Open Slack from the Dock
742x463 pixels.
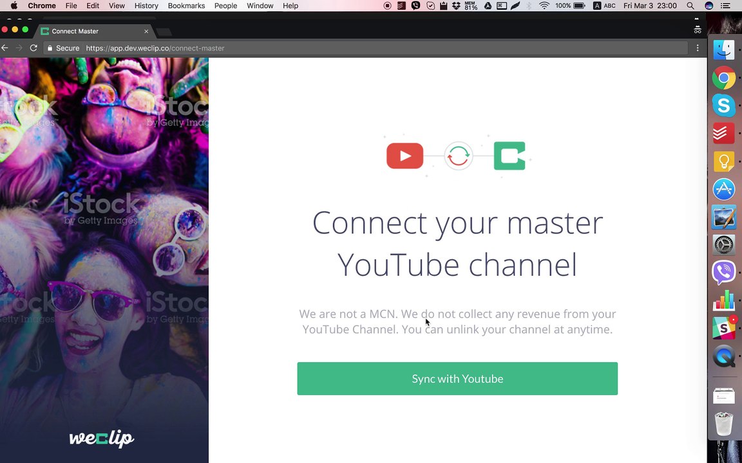(723, 328)
